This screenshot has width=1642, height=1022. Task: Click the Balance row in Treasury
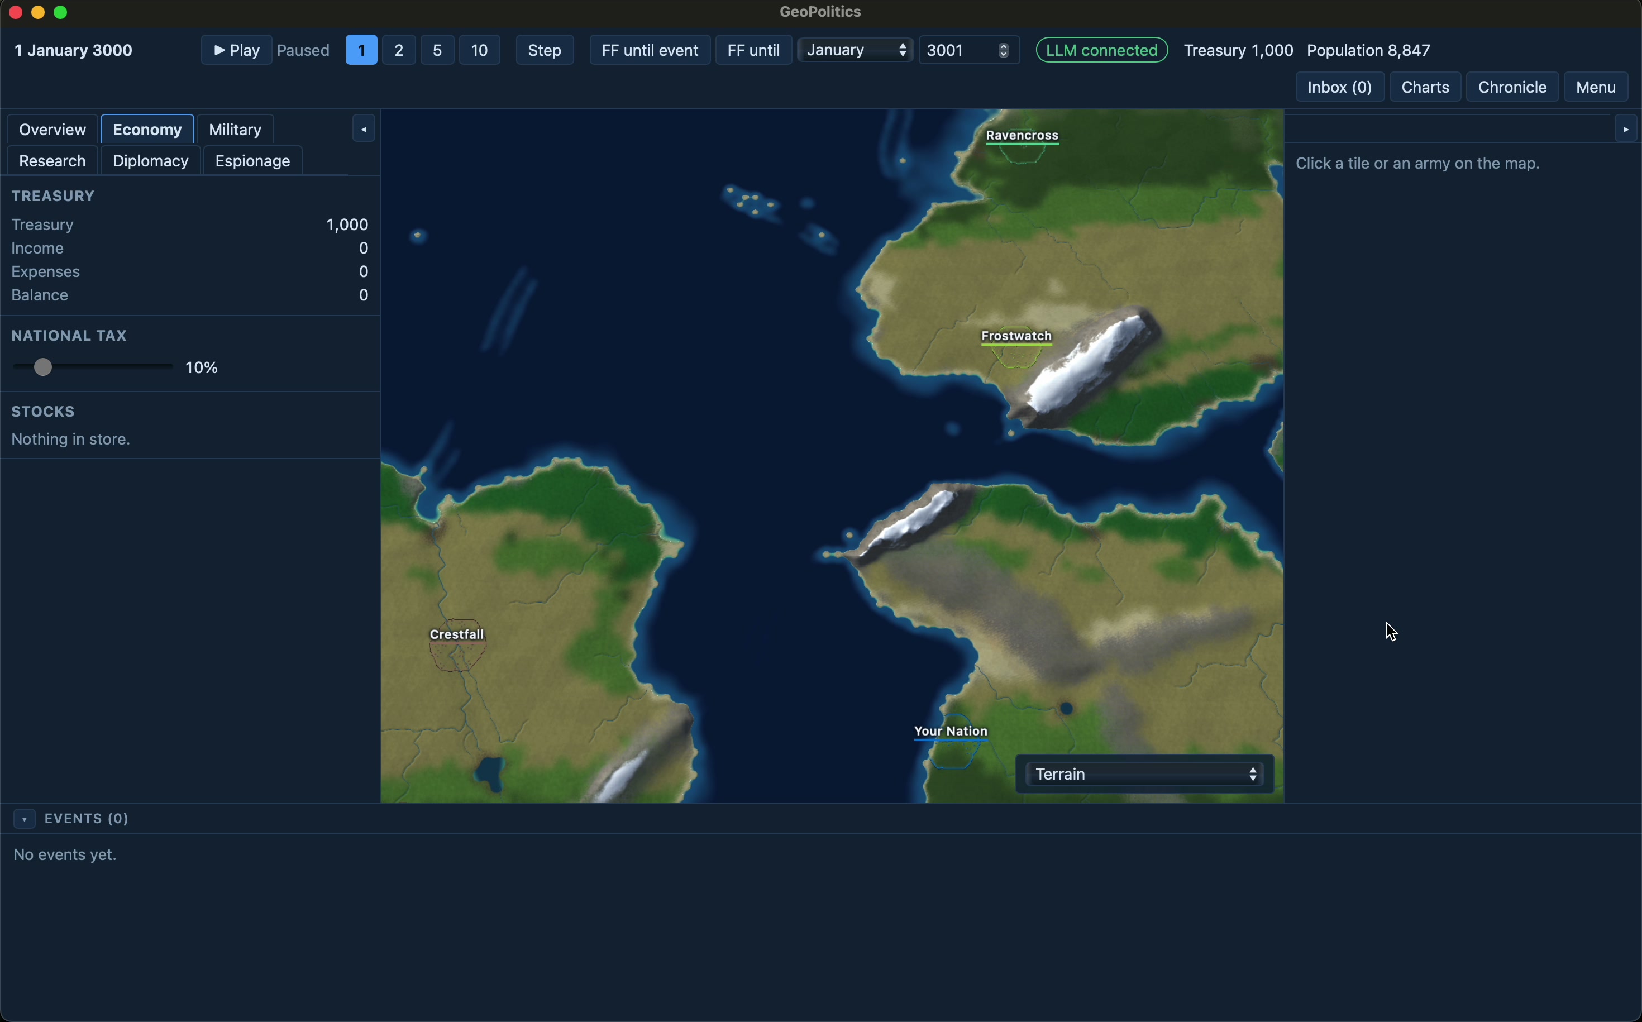(x=190, y=295)
